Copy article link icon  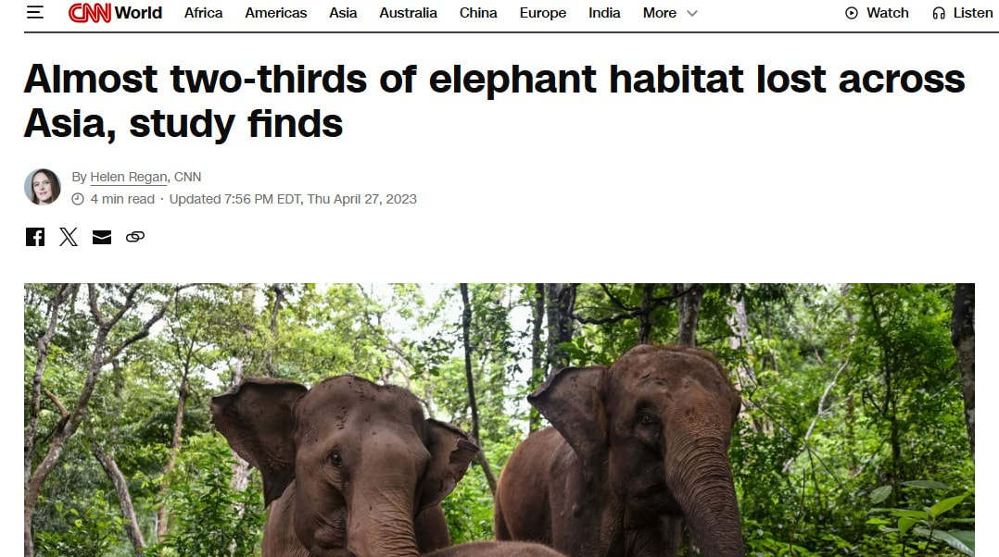pyautogui.click(x=135, y=237)
